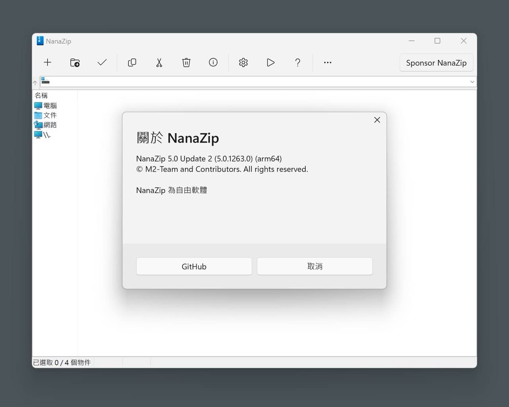This screenshot has height=407, width=509.
Task: Click the NanaZip title bar app icon
Action: 40,41
